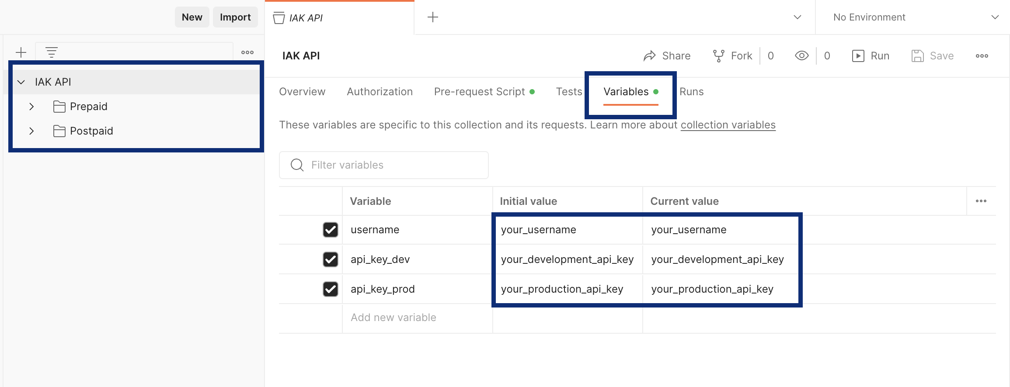Viewport: 1010px width, 387px height.
Task: Click the Run play icon
Action: [858, 56]
